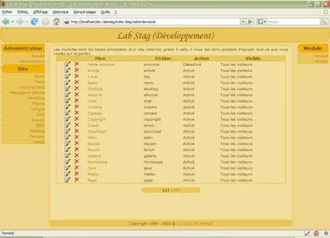Open Theme in the Site menu
Screen dimensions: 330x238
click(38, 103)
